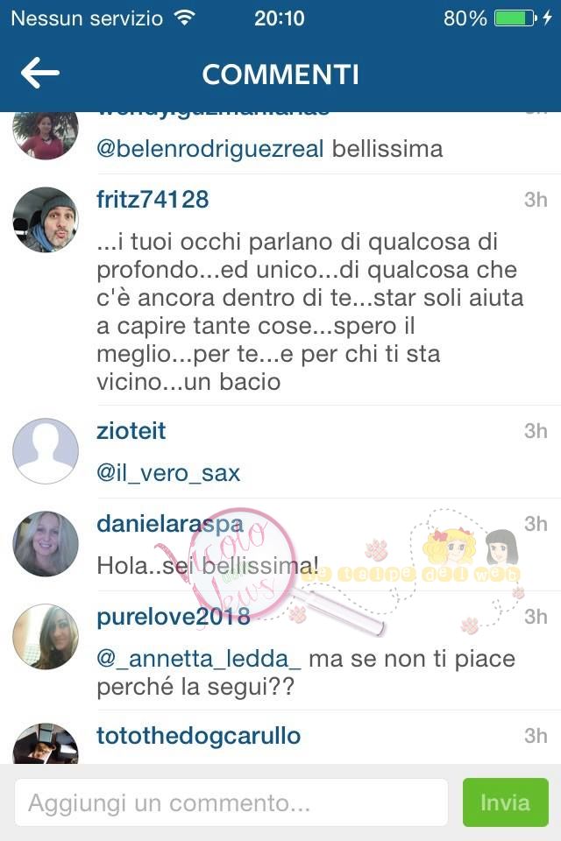Open danielaraspa's profile photo
561x841 pixels.
coord(46,544)
